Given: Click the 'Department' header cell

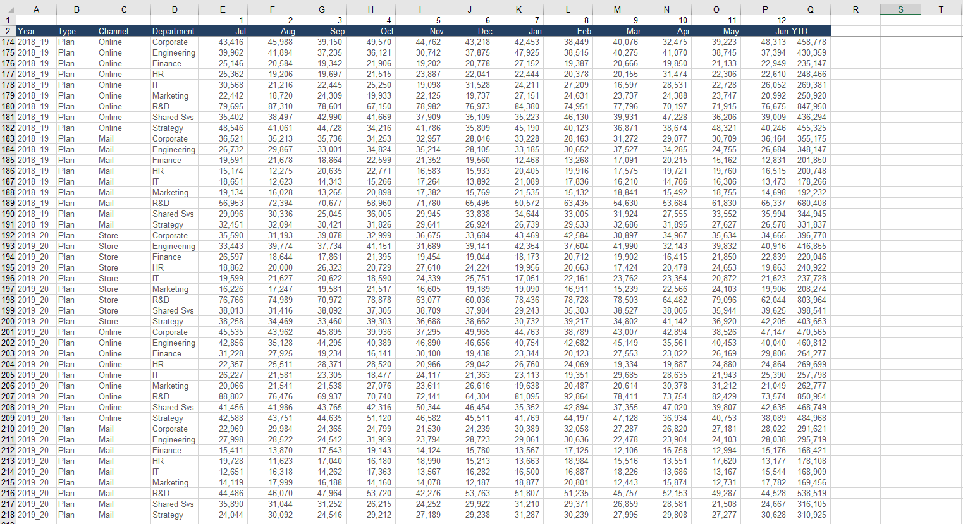Looking at the screenshot, I should coord(175,31).
